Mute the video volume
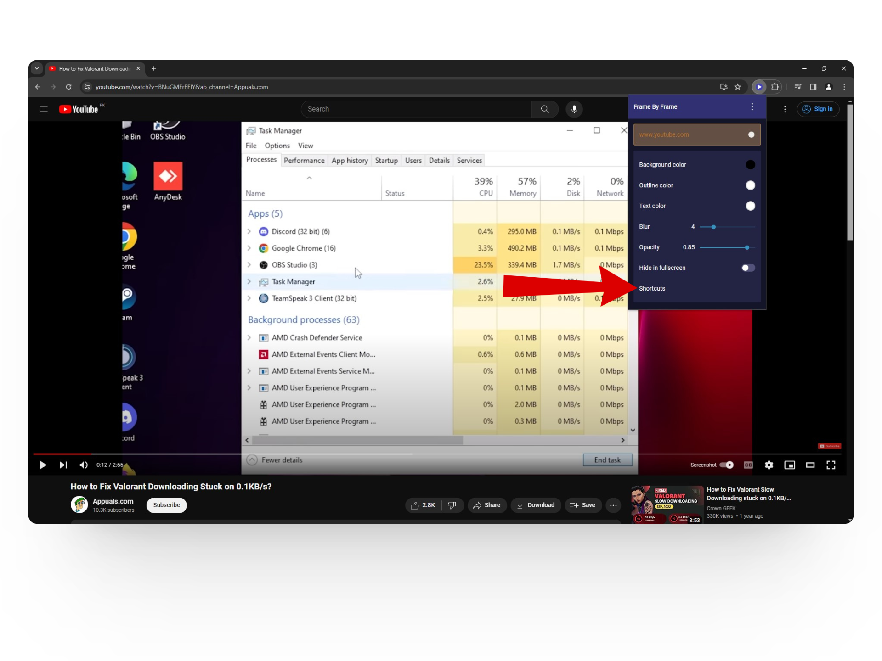Viewport: 882px width, 661px height. (x=83, y=465)
